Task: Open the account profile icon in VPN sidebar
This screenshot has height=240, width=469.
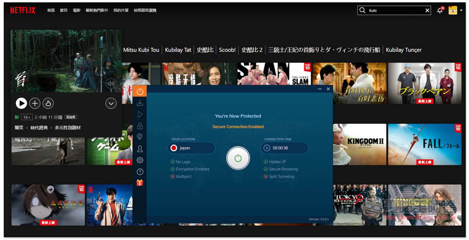Action: click(x=140, y=149)
